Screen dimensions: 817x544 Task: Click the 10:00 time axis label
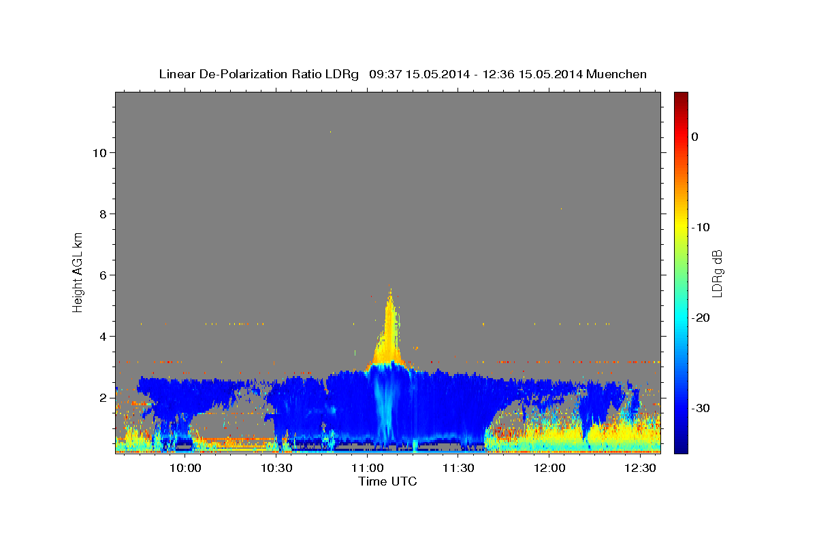185,468
